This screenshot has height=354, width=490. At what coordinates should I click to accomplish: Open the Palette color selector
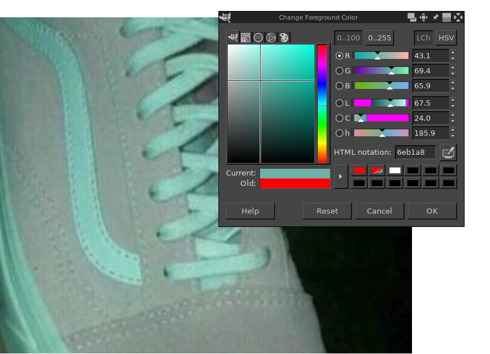(284, 38)
